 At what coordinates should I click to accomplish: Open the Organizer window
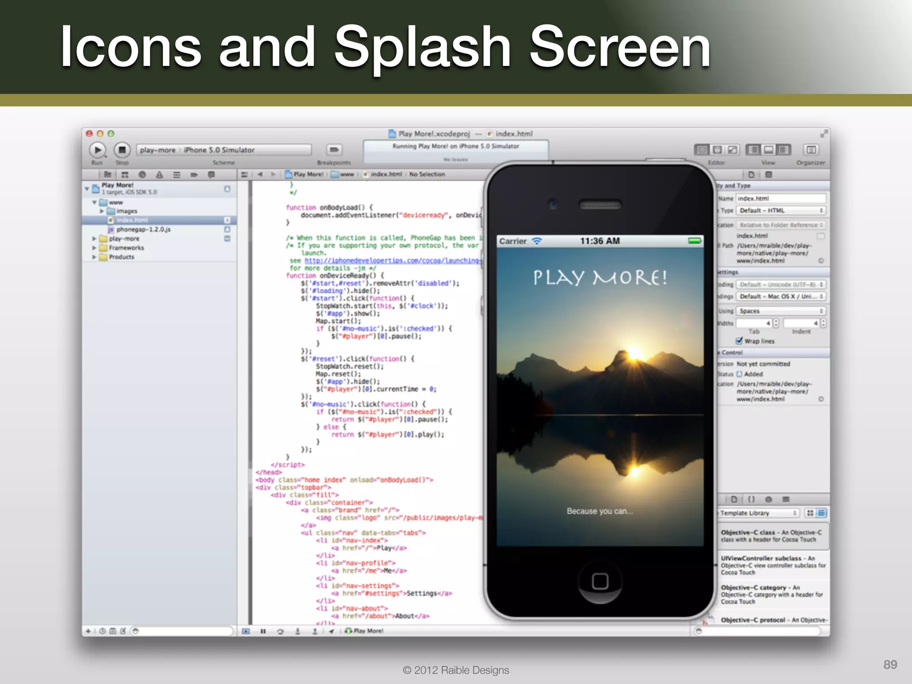coord(811,150)
